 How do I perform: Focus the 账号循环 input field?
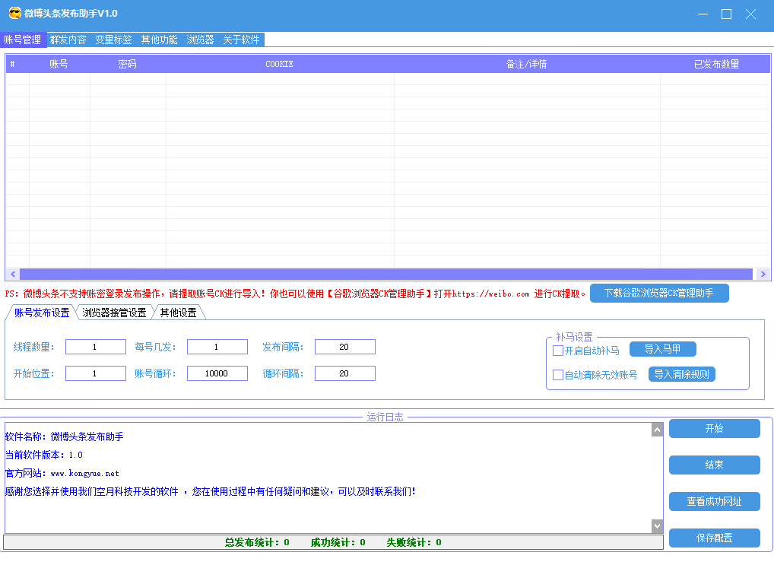click(217, 373)
